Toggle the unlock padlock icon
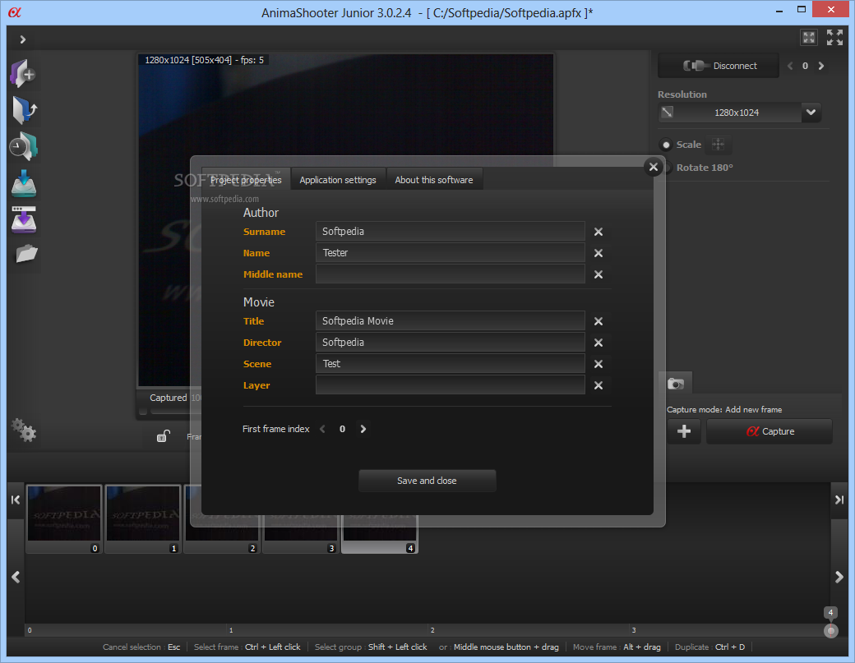Screen dimensions: 855x663 point(163,435)
